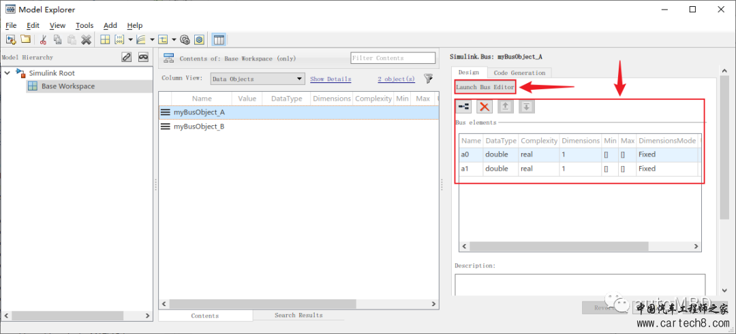Click inside the Filter Contents field

393,58
